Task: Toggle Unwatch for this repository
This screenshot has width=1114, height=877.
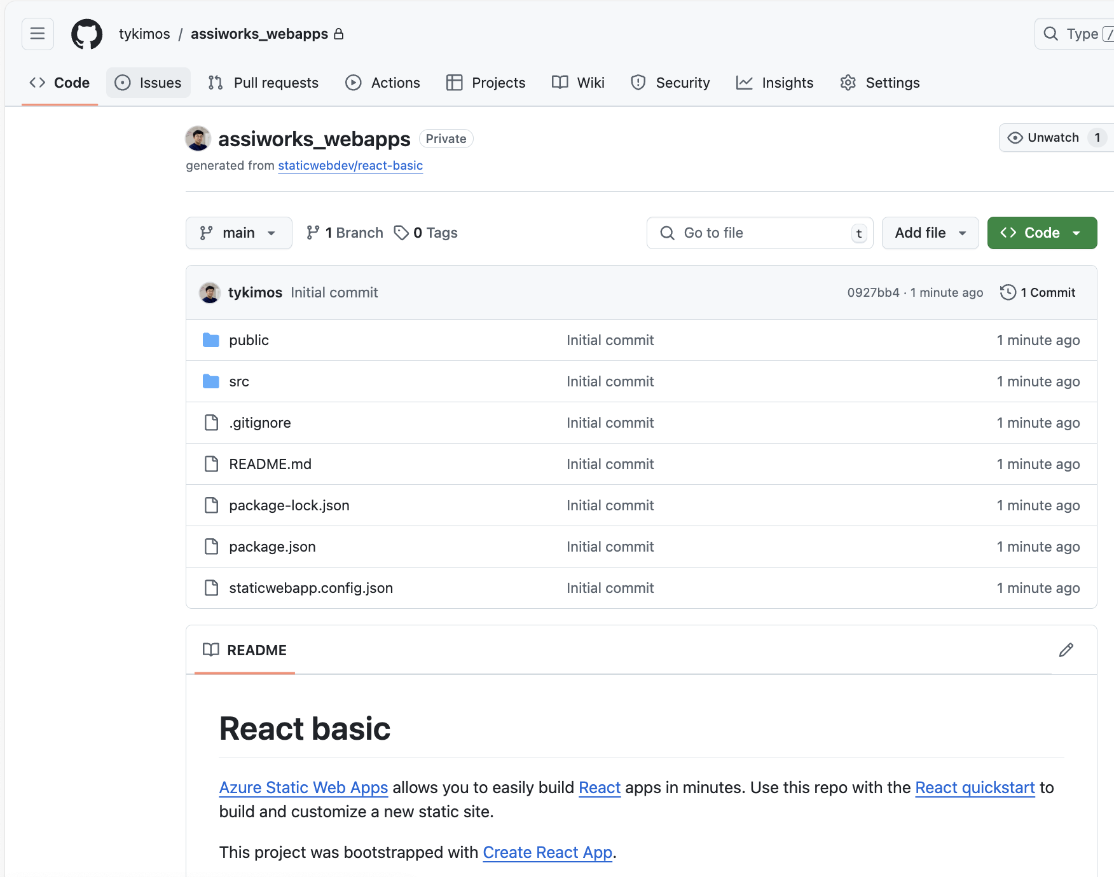Action: [x=1052, y=138]
